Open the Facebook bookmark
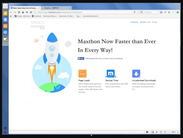The width and height of the screenshot is (183, 138). [36, 16]
